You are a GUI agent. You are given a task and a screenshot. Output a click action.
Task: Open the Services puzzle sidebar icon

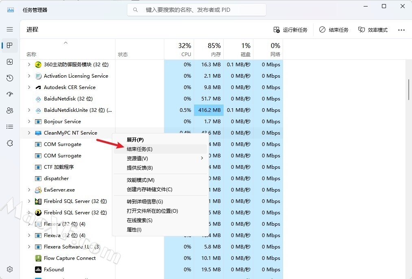[10, 143]
